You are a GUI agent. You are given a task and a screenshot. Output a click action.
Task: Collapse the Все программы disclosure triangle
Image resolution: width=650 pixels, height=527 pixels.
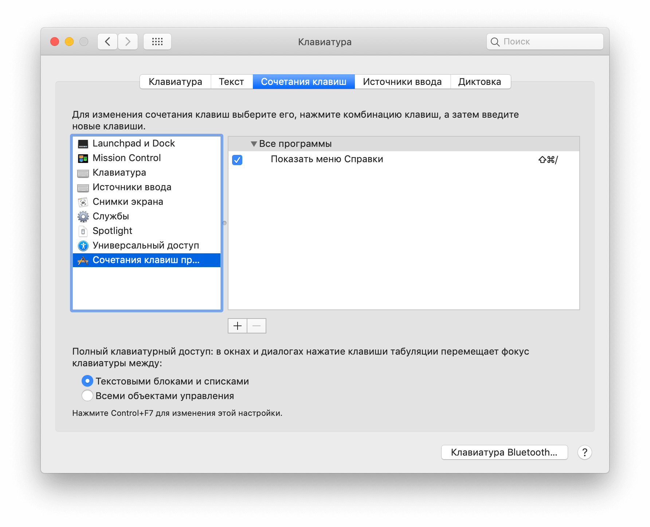pos(254,144)
